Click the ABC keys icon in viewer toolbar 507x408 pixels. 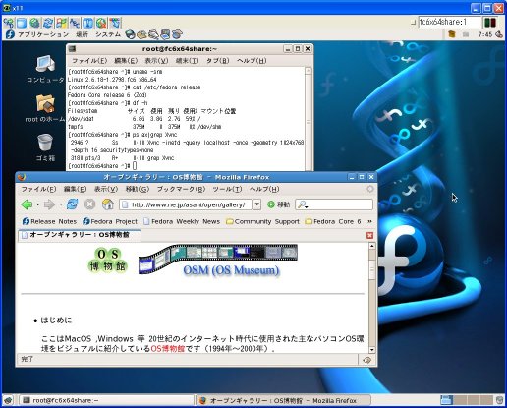coord(75,23)
